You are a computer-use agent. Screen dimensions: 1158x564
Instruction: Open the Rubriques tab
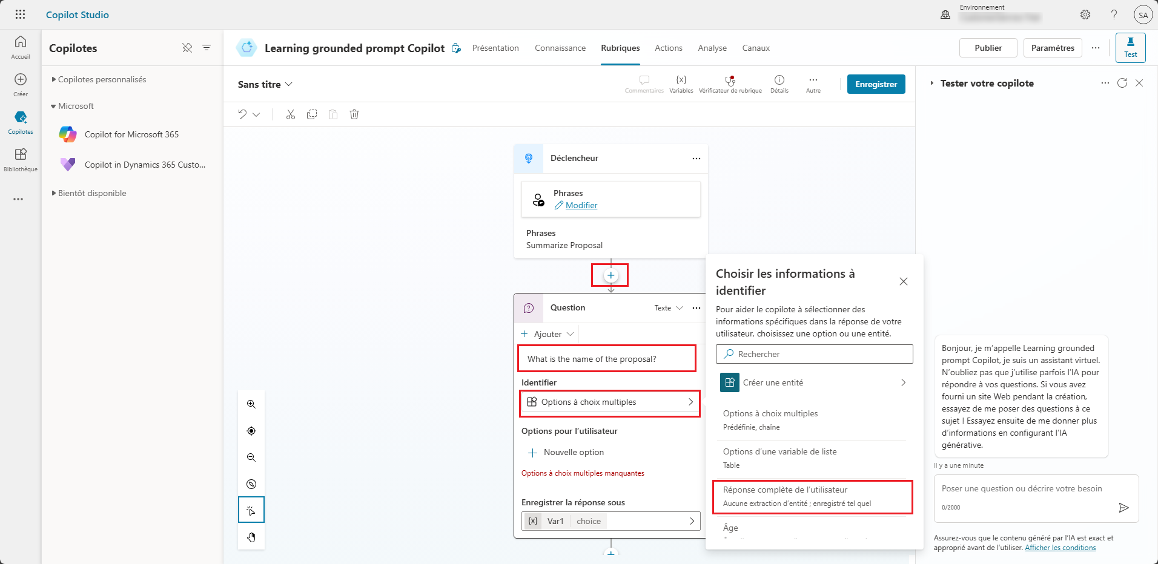click(x=620, y=48)
